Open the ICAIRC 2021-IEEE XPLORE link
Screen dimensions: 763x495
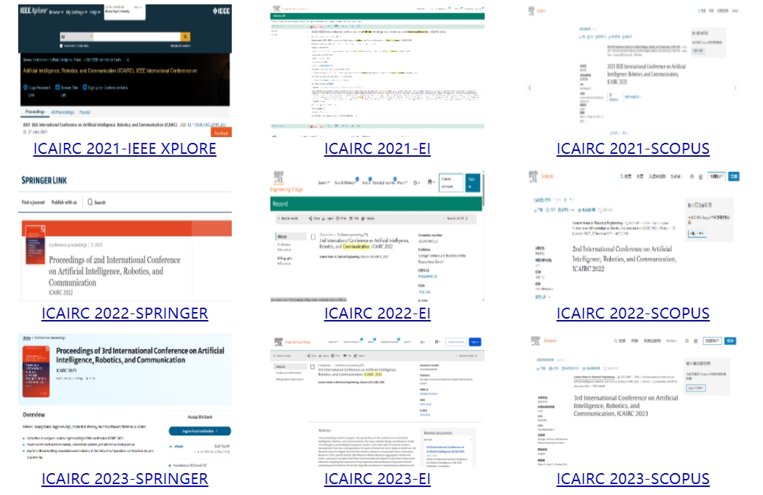(x=125, y=149)
